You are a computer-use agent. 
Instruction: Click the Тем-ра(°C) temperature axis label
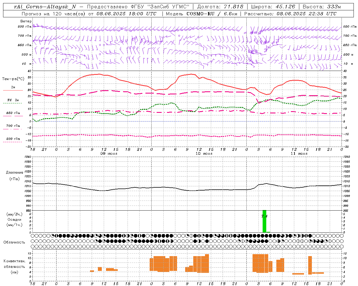(13, 79)
